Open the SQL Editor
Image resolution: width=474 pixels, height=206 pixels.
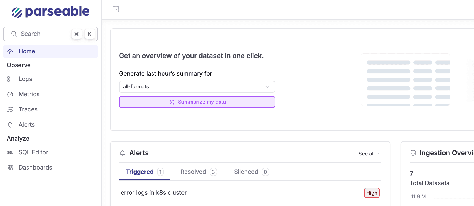click(33, 152)
